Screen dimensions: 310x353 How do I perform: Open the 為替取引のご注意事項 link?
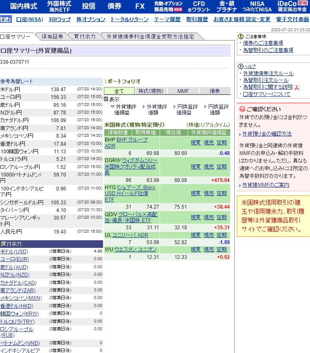tap(268, 50)
